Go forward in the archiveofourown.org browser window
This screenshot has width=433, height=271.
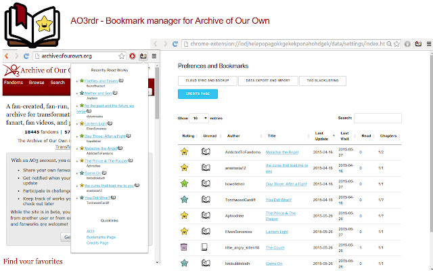[16, 56]
